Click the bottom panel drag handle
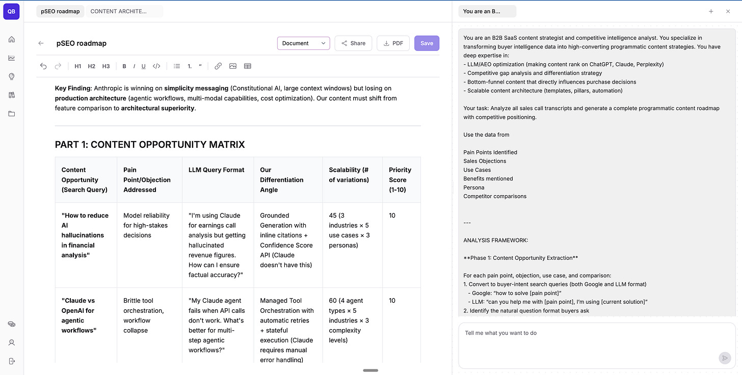The width and height of the screenshot is (742, 375). pyautogui.click(x=370, y=370)
